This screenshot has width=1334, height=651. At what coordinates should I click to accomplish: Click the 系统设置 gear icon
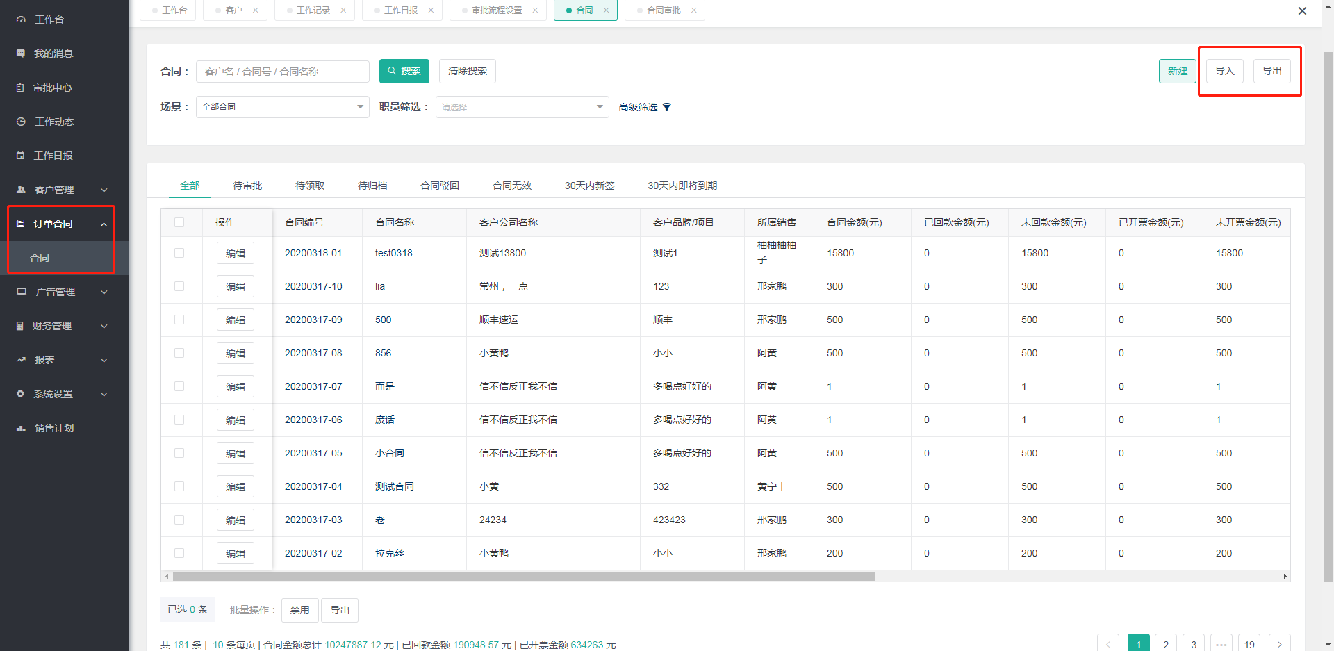(x=21, y=394)
